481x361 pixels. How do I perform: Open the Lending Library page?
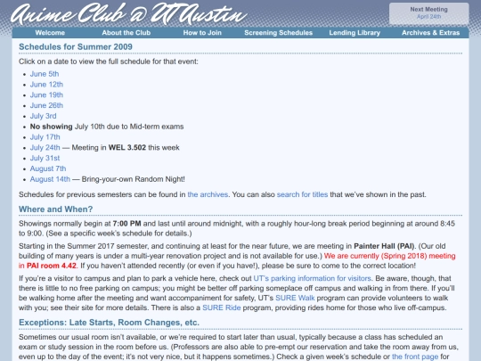pyautogui.click(x=355, y=33)
